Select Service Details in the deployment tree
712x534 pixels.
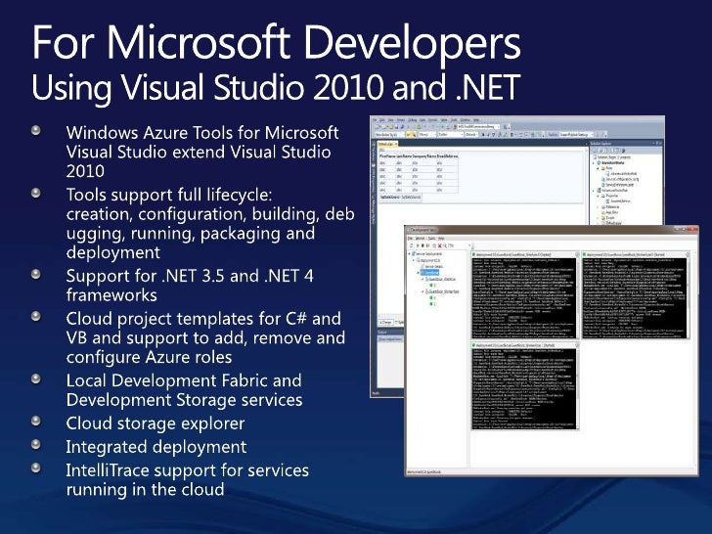tap(432, 267)
